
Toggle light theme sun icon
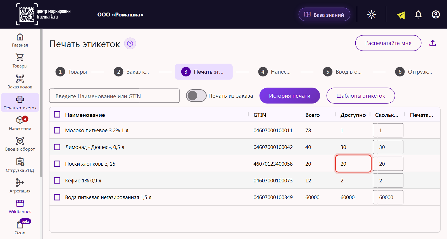pos(372,15)
